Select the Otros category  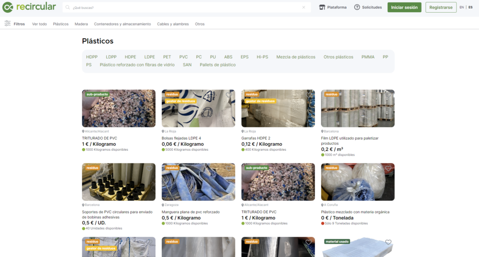click(200, 24)
